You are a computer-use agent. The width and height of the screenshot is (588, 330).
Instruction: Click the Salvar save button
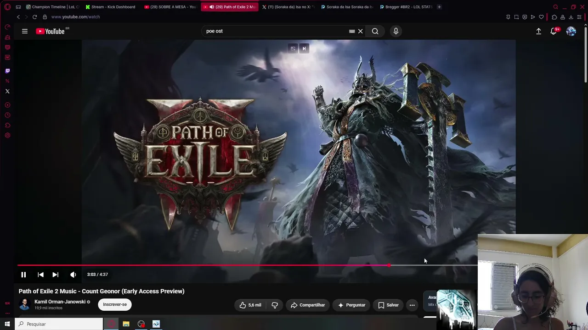tap(388, 305)
